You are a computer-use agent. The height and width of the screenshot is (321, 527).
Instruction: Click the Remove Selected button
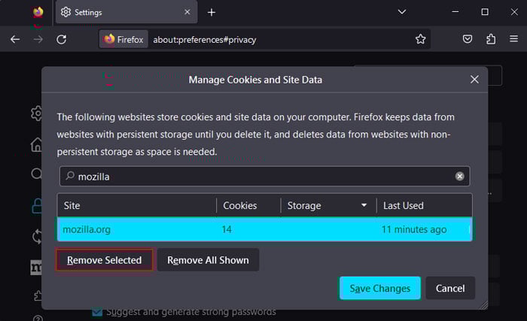tap(104, 260)
